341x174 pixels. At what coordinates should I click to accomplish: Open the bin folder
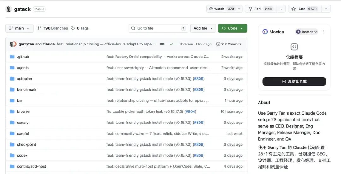[20, 100]
